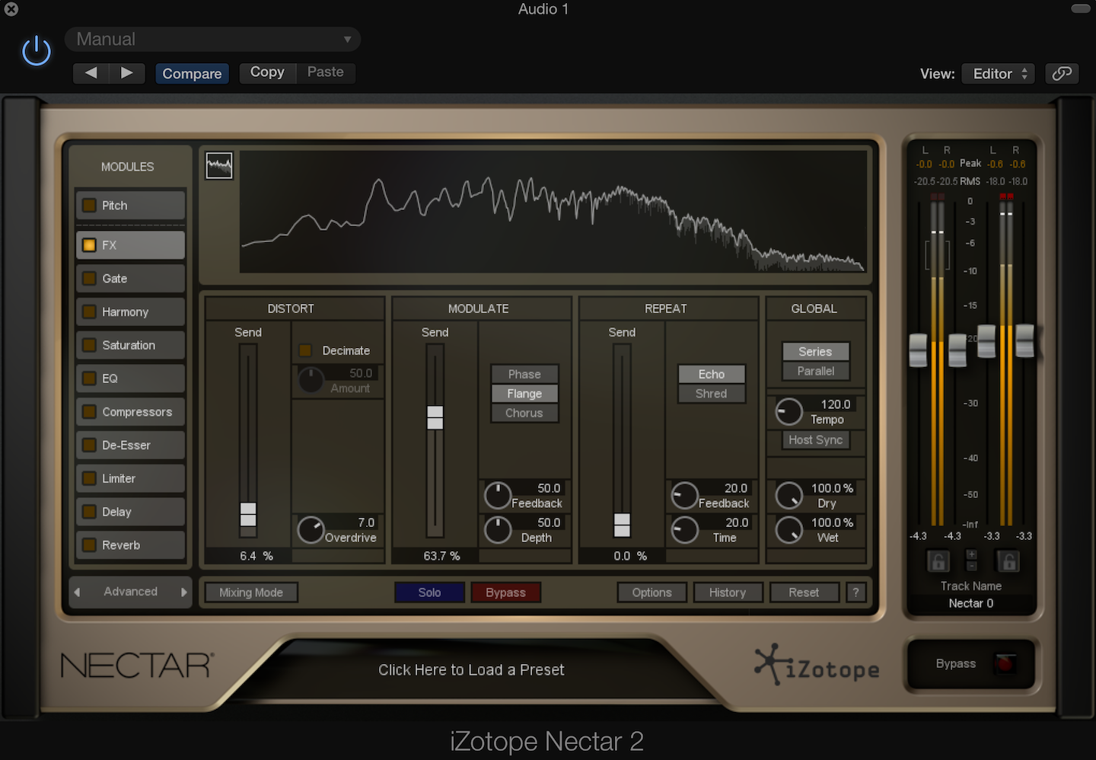Enable the Pitch module checkbox

tap(89, 206)
